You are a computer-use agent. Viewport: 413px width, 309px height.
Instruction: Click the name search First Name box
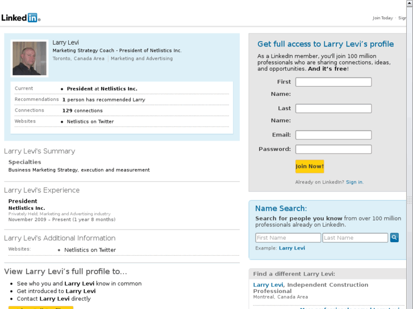tap(288, 238)
